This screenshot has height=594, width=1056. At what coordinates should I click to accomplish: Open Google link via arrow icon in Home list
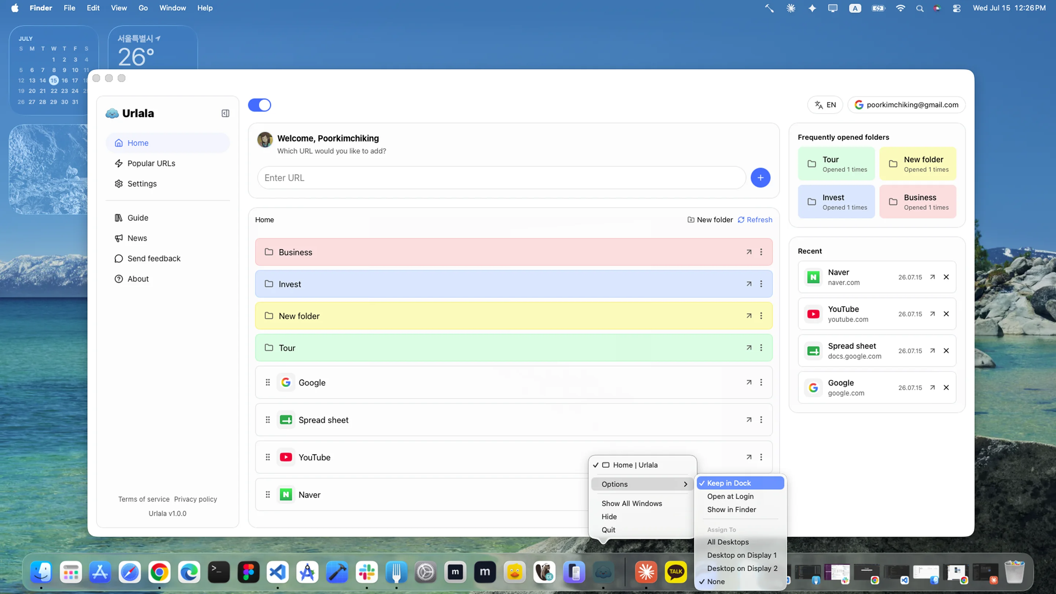748,382
